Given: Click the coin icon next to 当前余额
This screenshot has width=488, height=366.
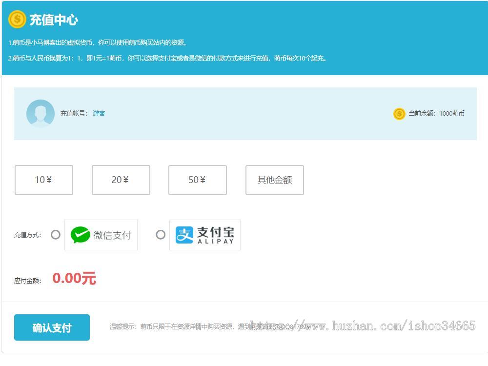Looking at the screenshot, I should point(399,114).
